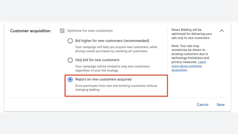Save the customer acquisition settings
238x134 pixels.
221,105
